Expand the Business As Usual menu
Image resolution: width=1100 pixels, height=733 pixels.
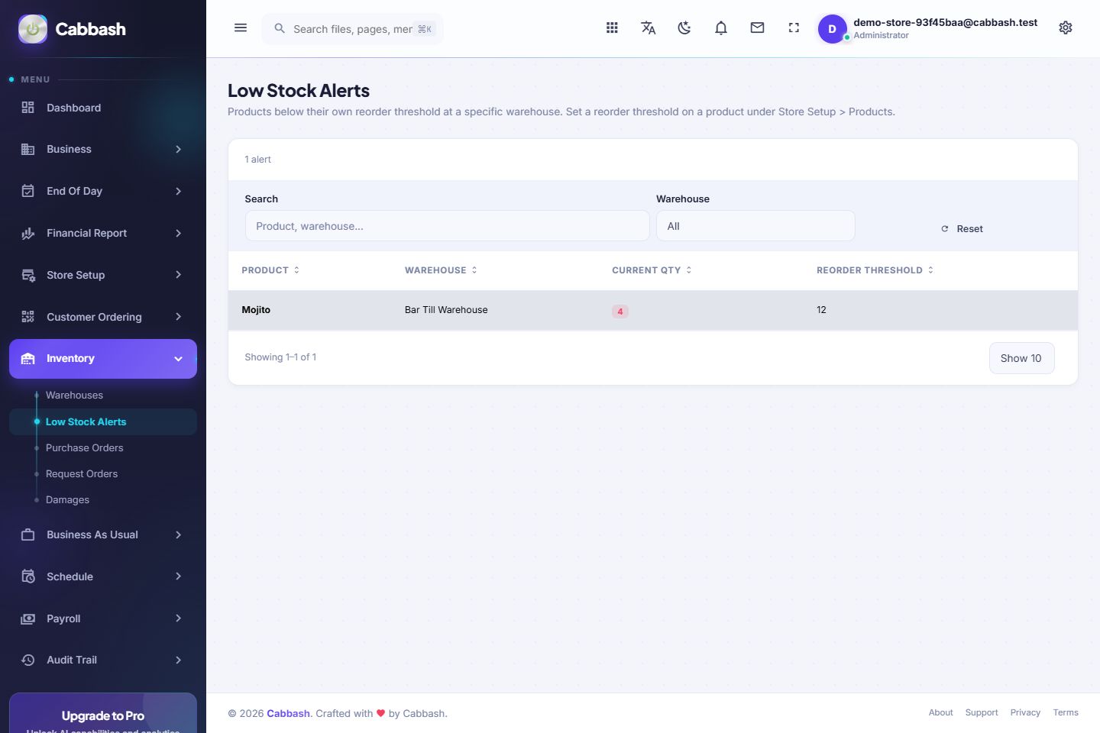103,534
